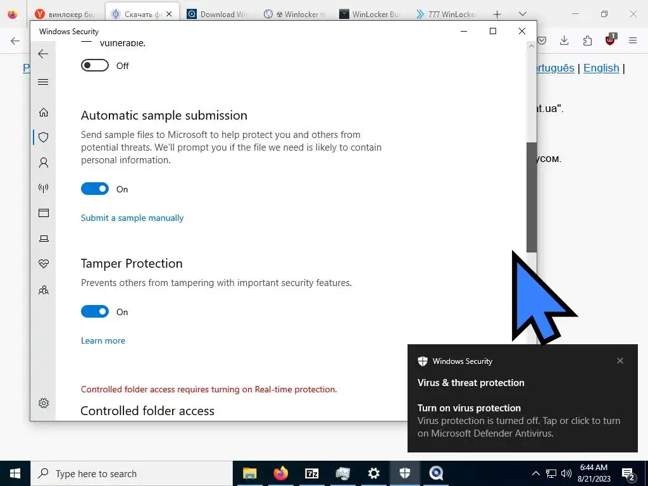Open Firewall & network protection icon
648x486 pixels.
(x=44, y=188)
